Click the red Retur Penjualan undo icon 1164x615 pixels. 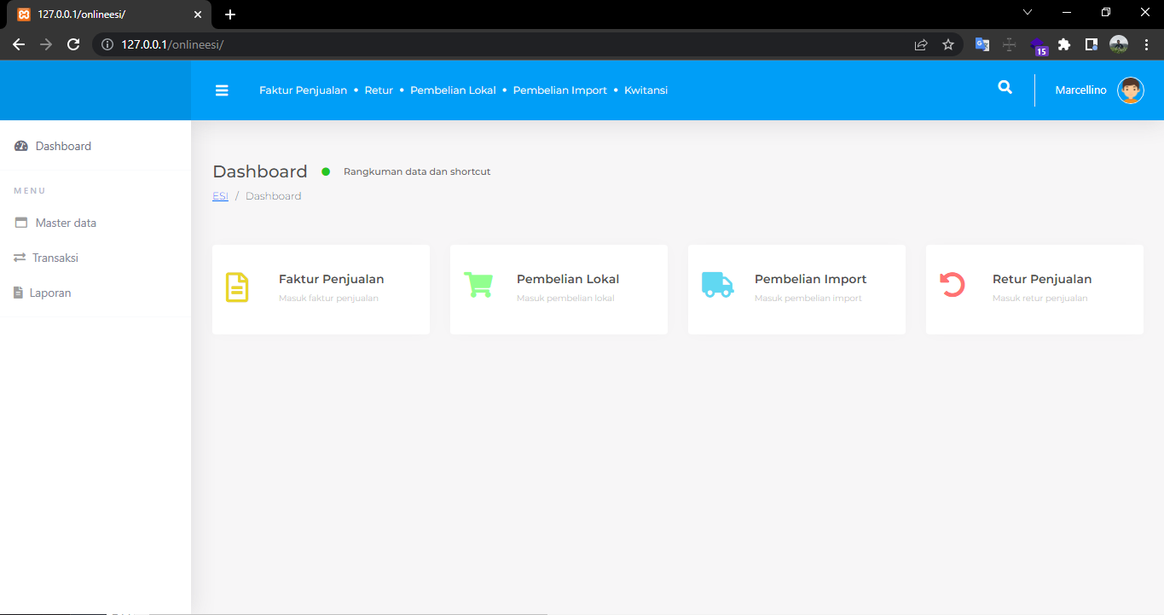tap(952, 285)
